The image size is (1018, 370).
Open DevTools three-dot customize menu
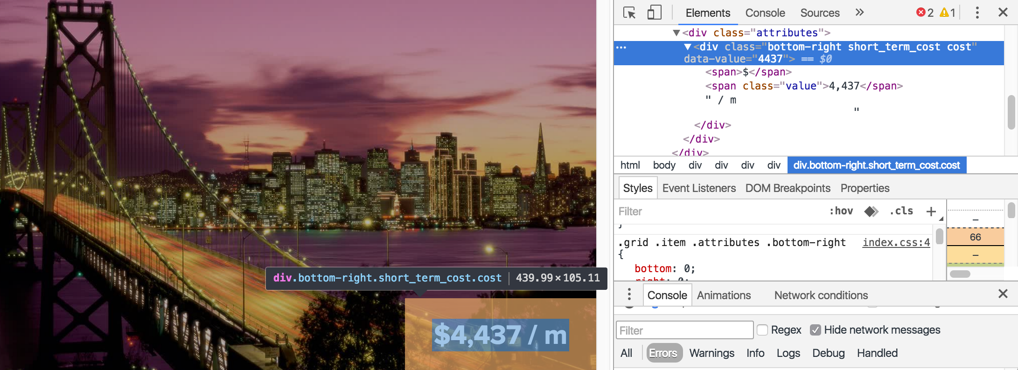[x=977, y=13]
